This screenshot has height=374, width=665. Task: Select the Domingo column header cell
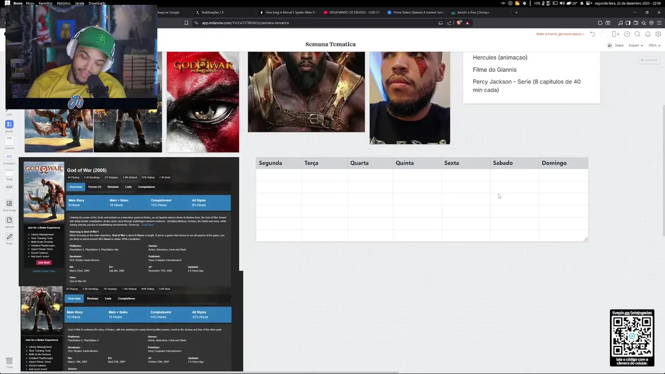564,163
